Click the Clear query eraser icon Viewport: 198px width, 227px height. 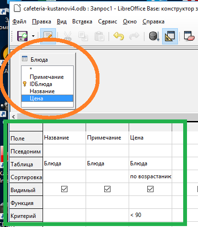(x=189, y=36)
